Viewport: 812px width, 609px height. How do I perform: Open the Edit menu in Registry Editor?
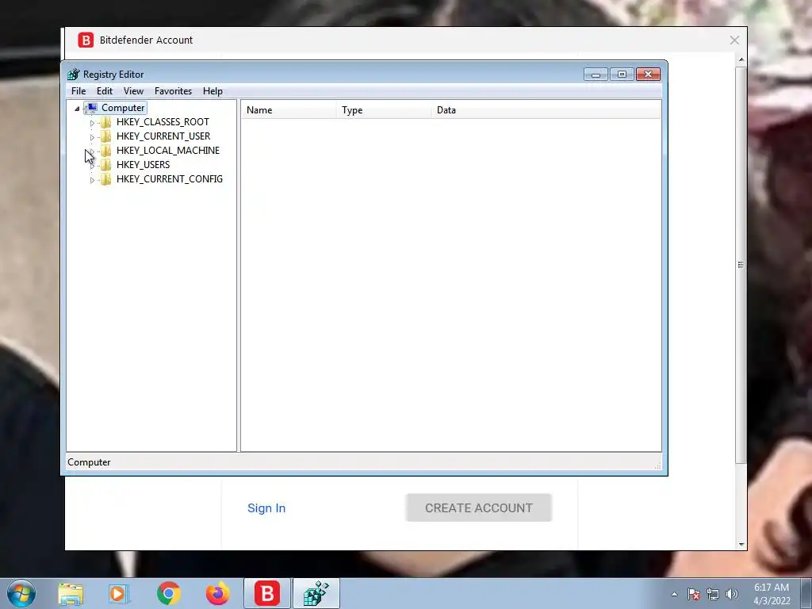point(105,91)
